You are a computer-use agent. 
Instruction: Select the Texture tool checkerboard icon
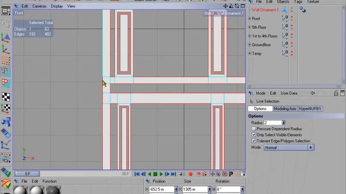click(x=5, y=96)
